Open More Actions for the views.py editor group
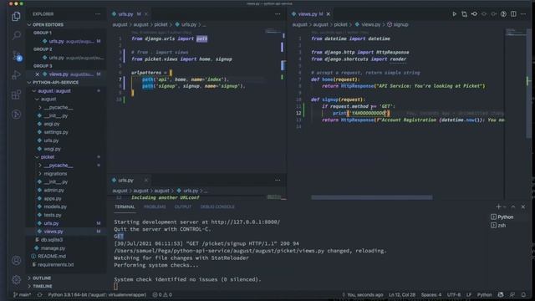Viewport: 535px width, 301px height. [x=523, y=14]
